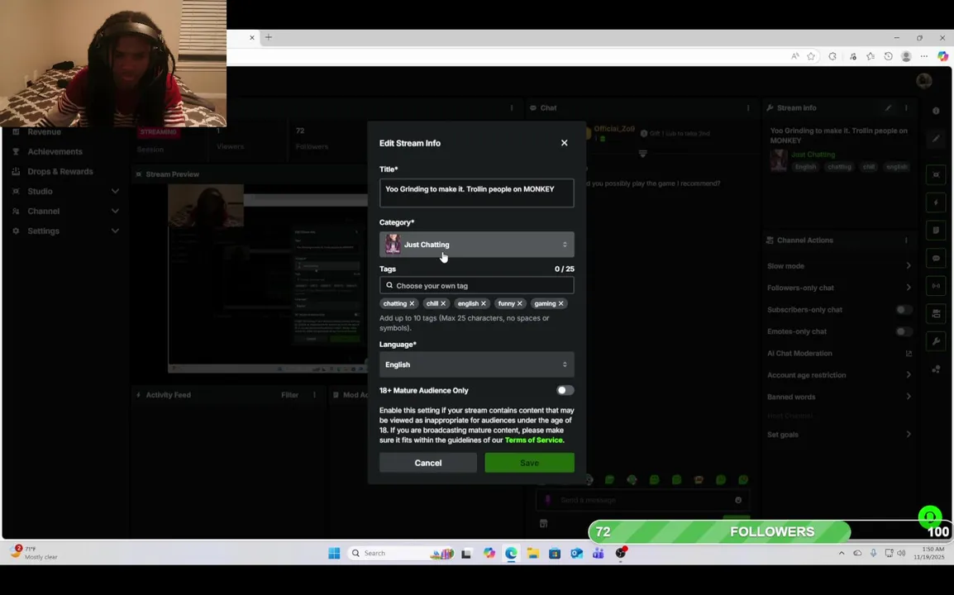Remove the chill tag

443,303
